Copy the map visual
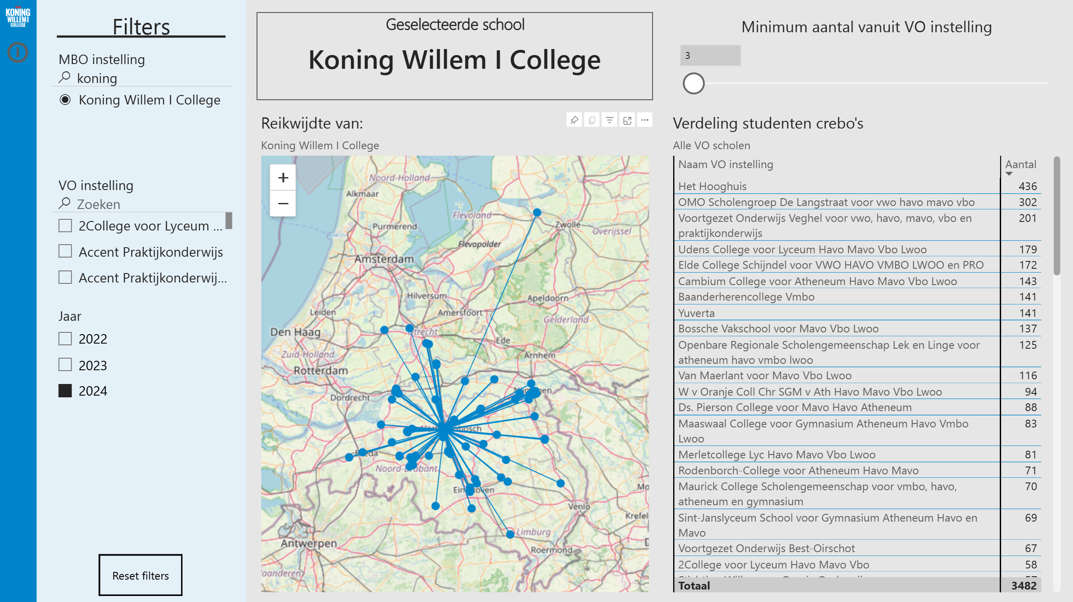 click(x=592, y=120)
